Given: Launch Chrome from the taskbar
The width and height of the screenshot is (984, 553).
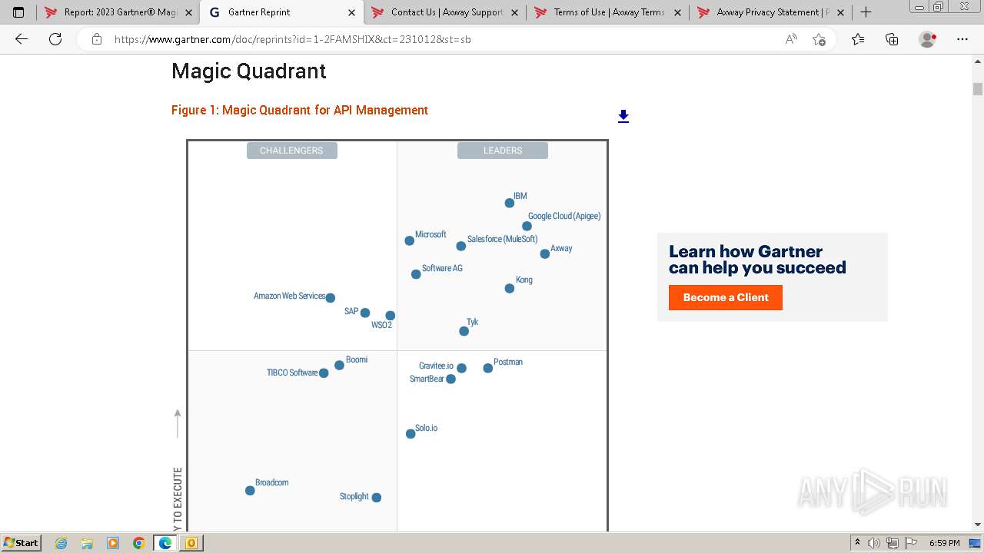Looking at the screenshot, I should 139,543.
